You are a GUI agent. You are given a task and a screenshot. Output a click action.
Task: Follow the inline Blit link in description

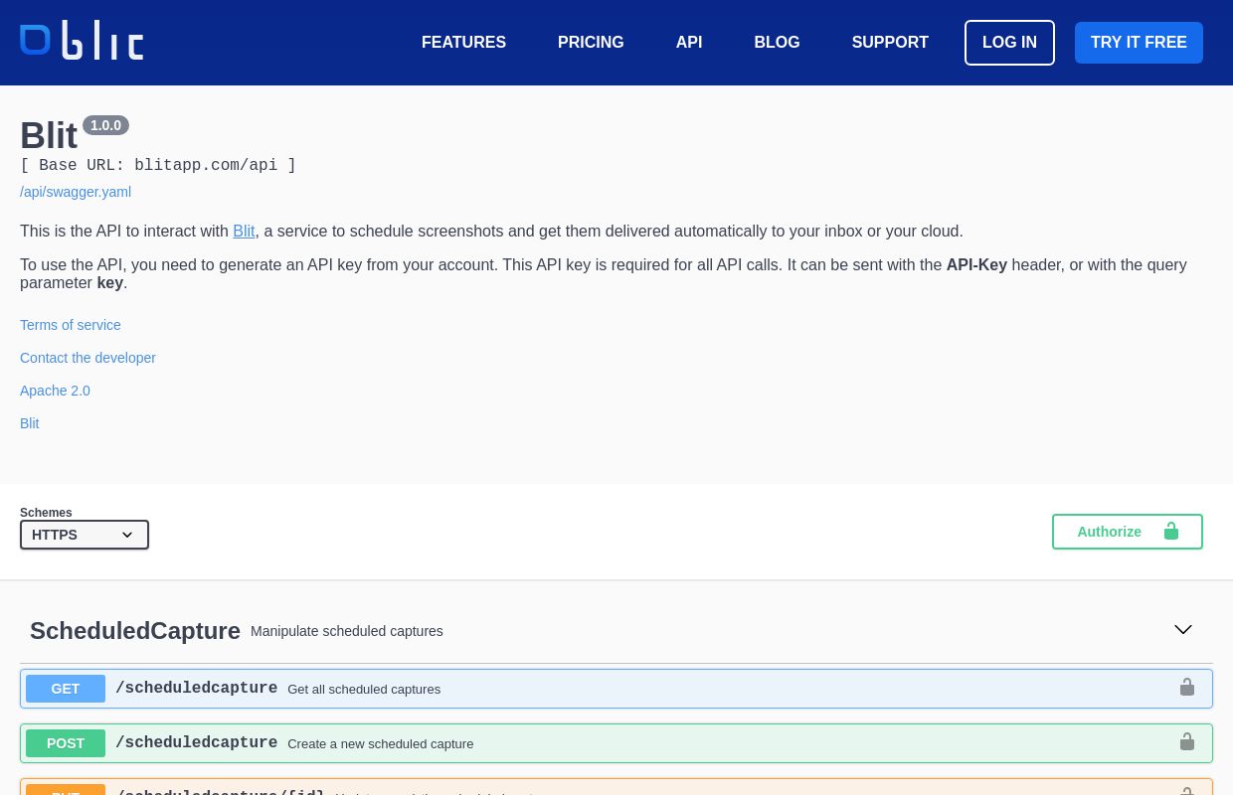tap(244, 232)
